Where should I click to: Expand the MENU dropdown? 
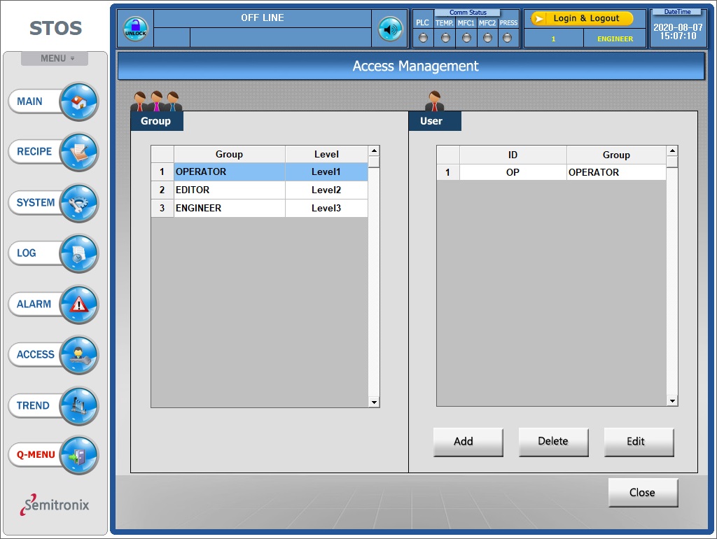[55, 59]
